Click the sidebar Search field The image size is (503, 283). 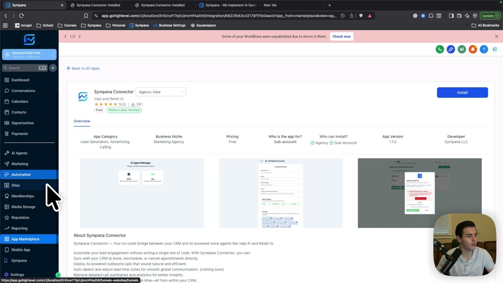(25, 68)
